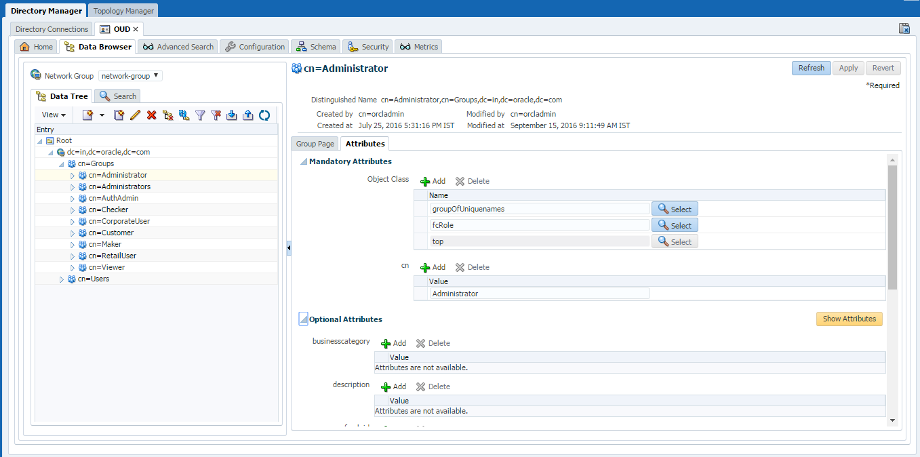This screenshot has width=920, height=457.
Task: Open the network-group dropdown
Action: (131, 76)
